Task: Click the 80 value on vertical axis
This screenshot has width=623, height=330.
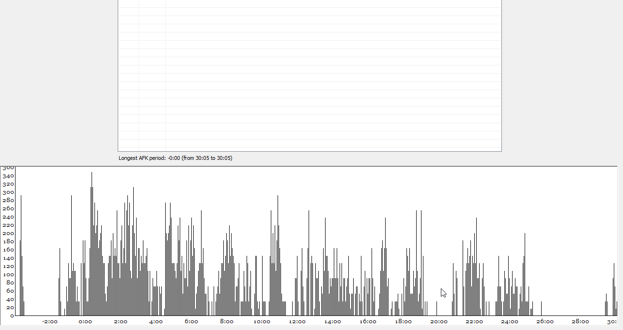Action: coord(10,283)
